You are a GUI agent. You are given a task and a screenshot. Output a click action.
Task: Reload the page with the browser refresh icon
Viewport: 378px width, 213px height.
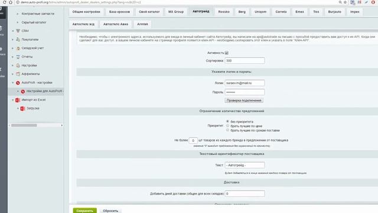[4, 2]
